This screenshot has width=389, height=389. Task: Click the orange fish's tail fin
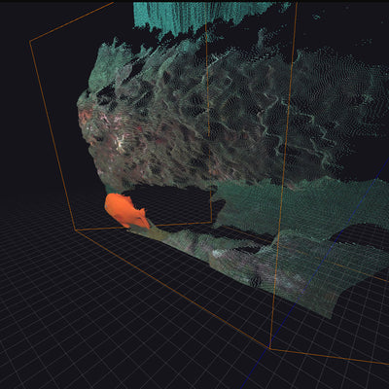click(144, 222)
